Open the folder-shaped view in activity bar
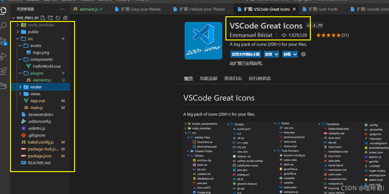Screen dimensions: 389x194 [3, 86]
